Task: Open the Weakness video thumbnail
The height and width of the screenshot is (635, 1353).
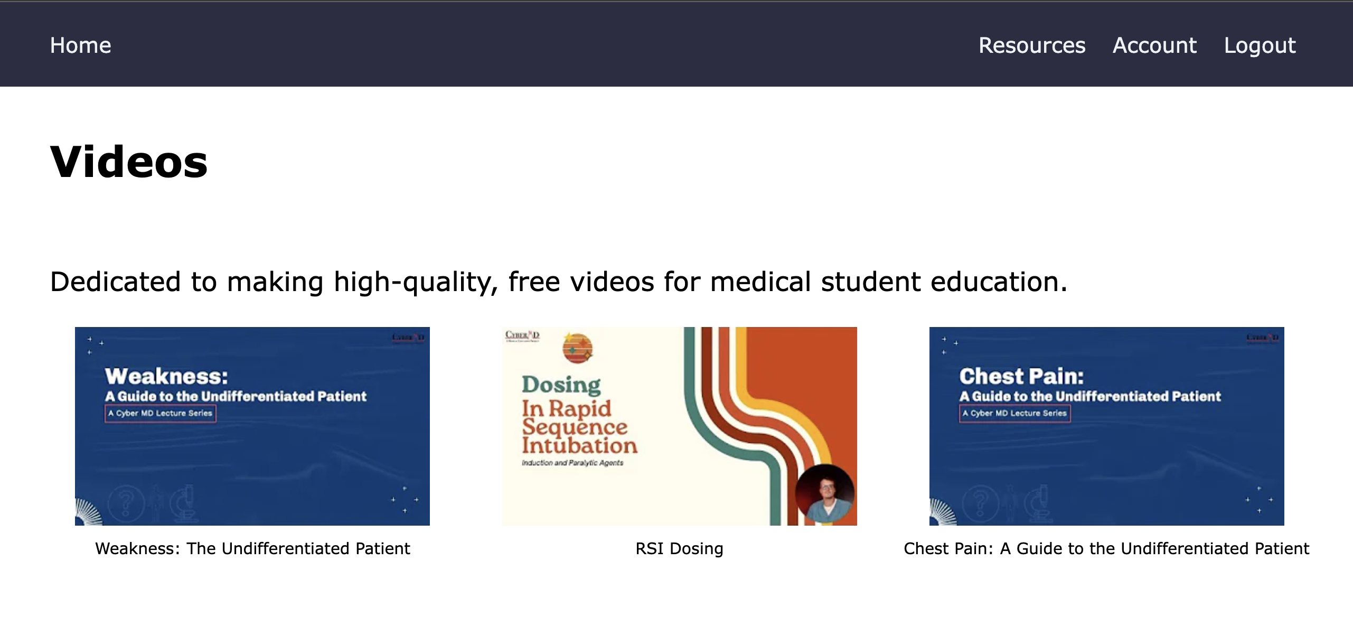Action: (252, 426)
